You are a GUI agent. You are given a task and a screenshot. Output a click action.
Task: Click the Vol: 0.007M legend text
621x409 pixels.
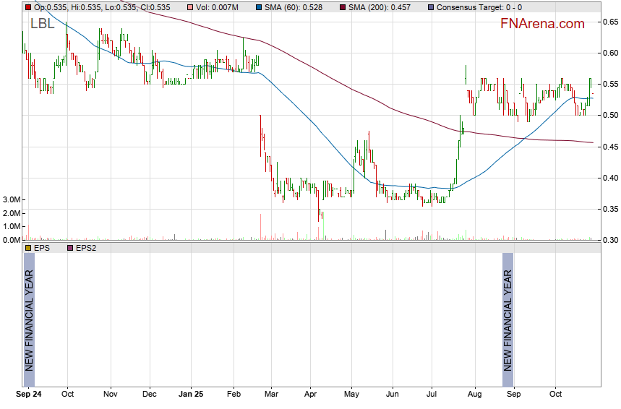[218, 7]
